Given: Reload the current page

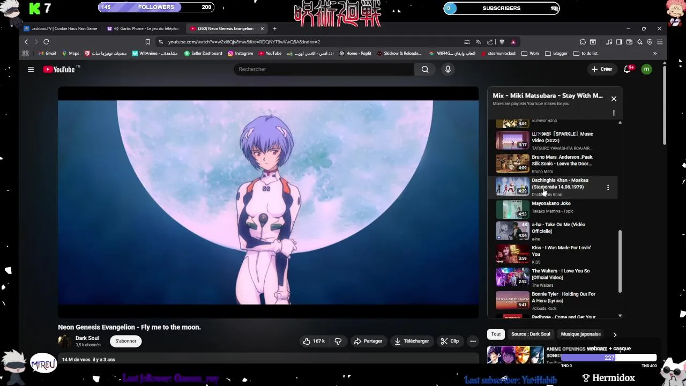Looking at the screenshot, I should point(47,42).
